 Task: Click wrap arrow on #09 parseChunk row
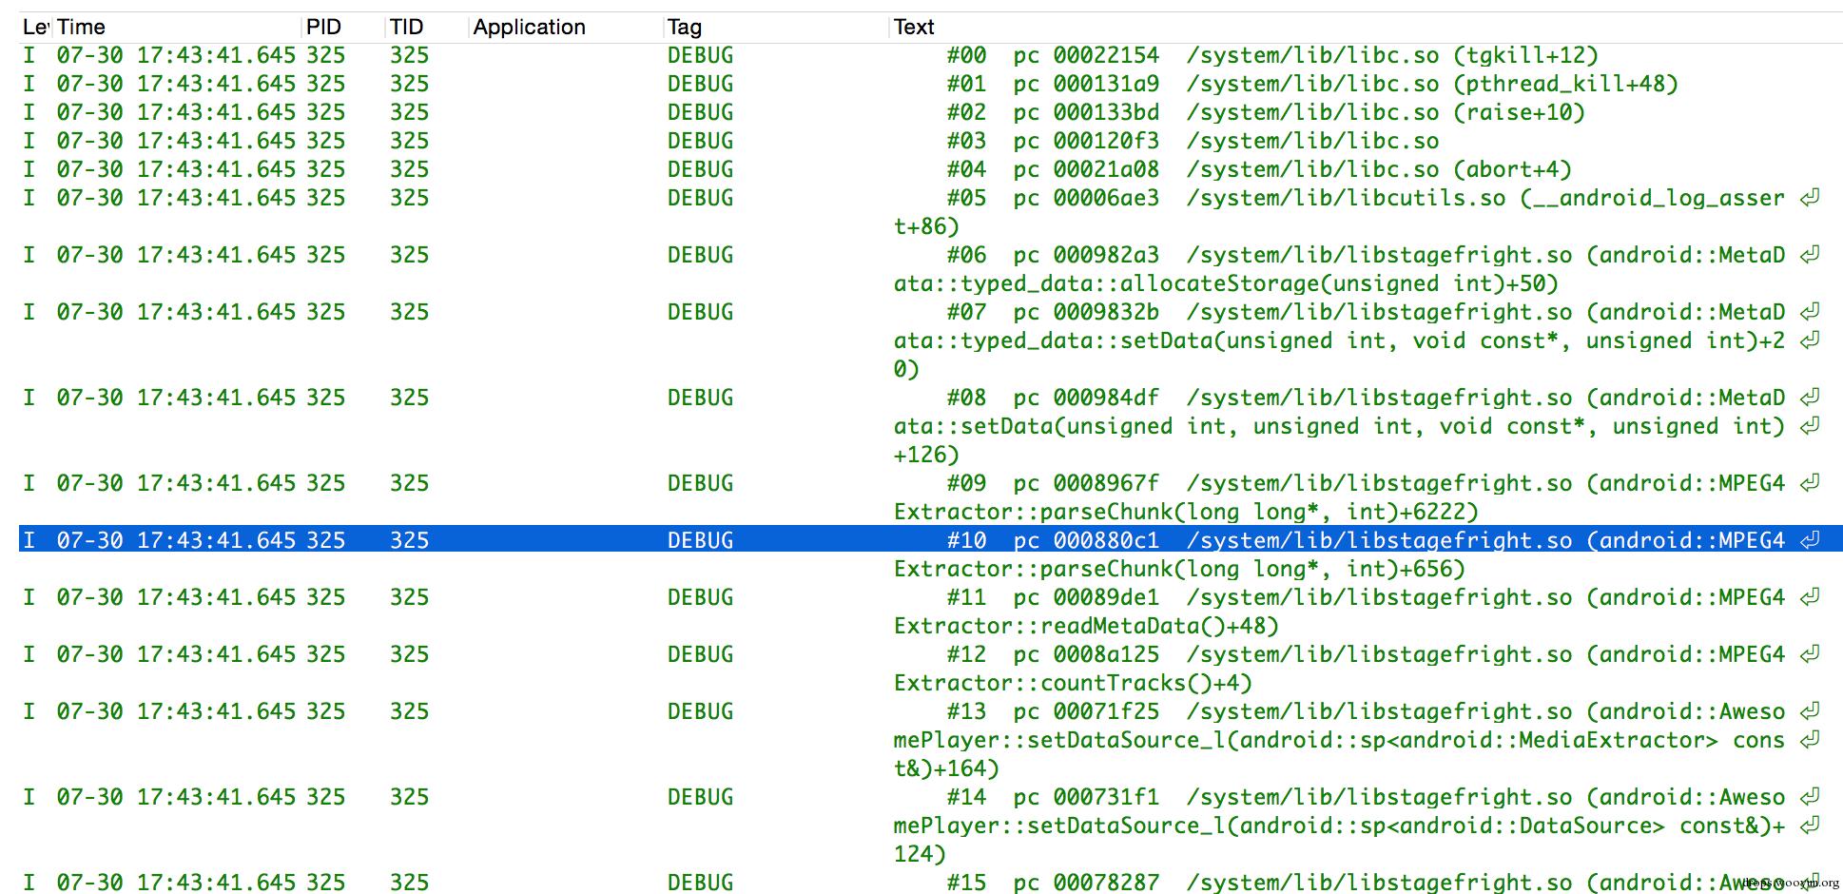tap(1810, 483)
